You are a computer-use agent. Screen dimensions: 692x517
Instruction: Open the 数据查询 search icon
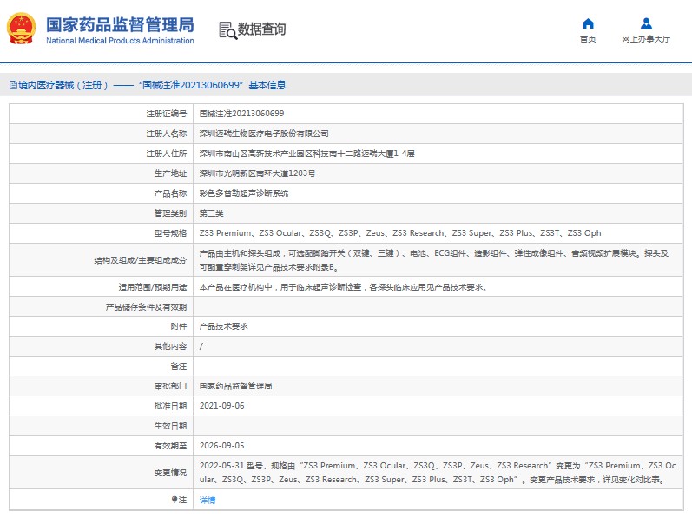click(227, 30)
